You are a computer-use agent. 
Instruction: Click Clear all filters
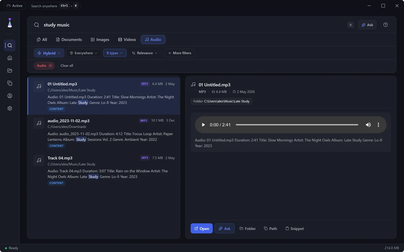click(67, 66)
